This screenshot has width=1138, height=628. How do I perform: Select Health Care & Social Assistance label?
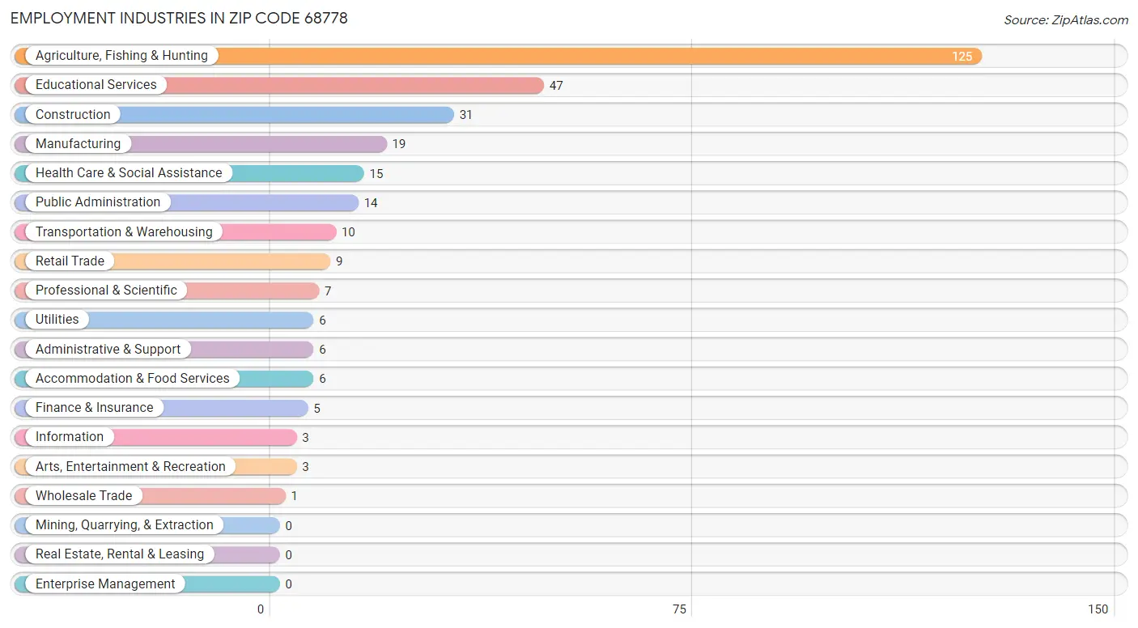129,173
